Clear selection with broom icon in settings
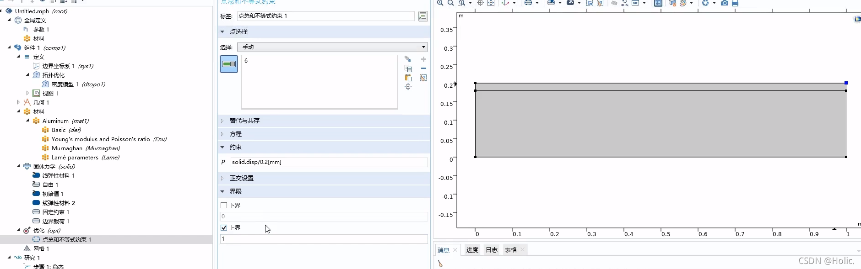This screenshot has height=269, width=861. click(423, 78)
